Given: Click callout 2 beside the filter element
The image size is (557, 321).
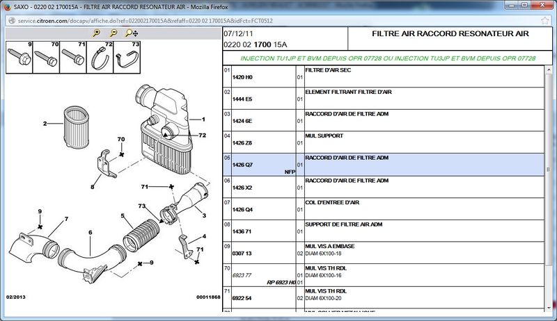Looking at the screenshot, I should pos(45,124).
